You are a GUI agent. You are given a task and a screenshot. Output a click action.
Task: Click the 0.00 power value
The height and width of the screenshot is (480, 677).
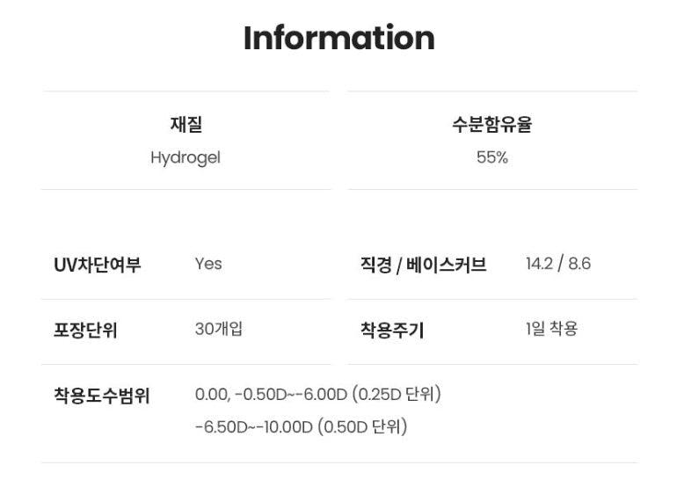click(211, 395)
